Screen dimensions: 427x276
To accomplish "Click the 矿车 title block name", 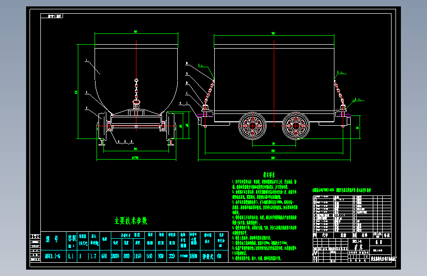I will click(x=359, y=247).
